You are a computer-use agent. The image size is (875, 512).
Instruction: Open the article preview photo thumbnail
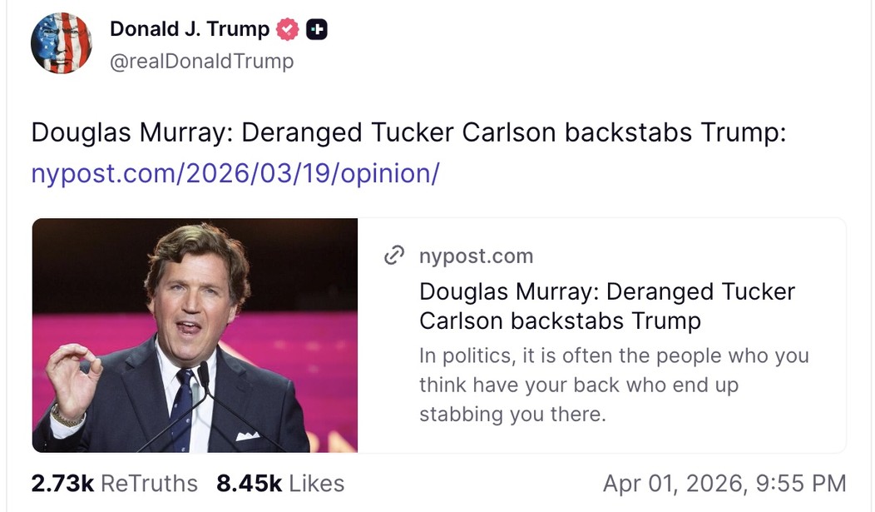tap(195, 335)
